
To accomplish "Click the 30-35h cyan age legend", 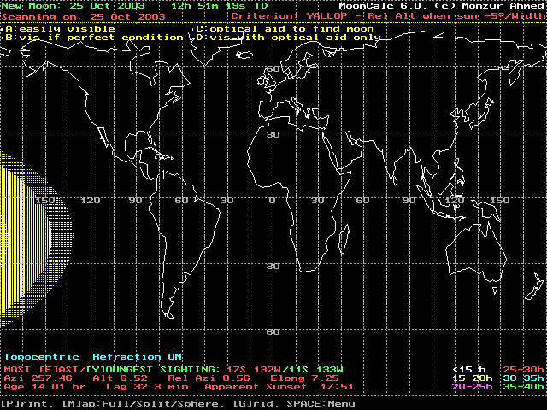I will click(x=523, y=376).
